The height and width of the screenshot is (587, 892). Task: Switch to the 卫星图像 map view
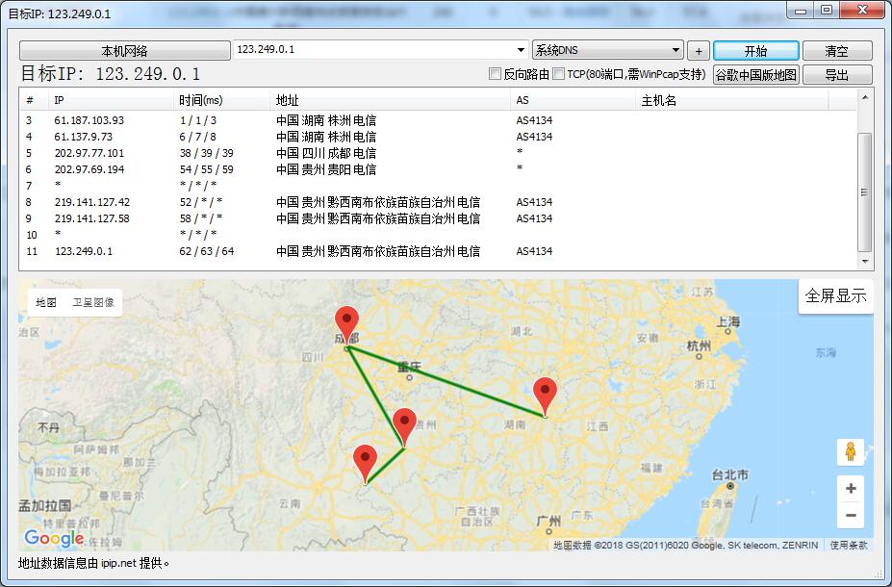point(92,301)
